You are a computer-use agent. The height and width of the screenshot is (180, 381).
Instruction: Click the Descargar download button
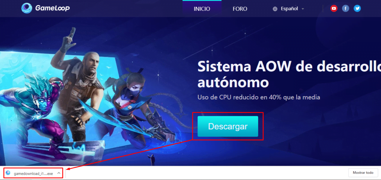tap(228, 126)
